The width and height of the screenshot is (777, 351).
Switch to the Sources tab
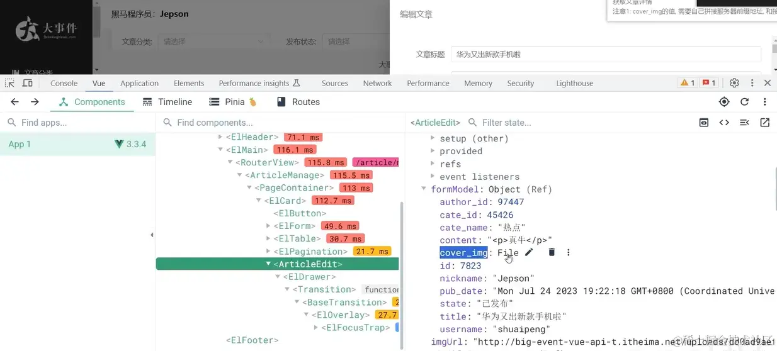click(335, 83)
